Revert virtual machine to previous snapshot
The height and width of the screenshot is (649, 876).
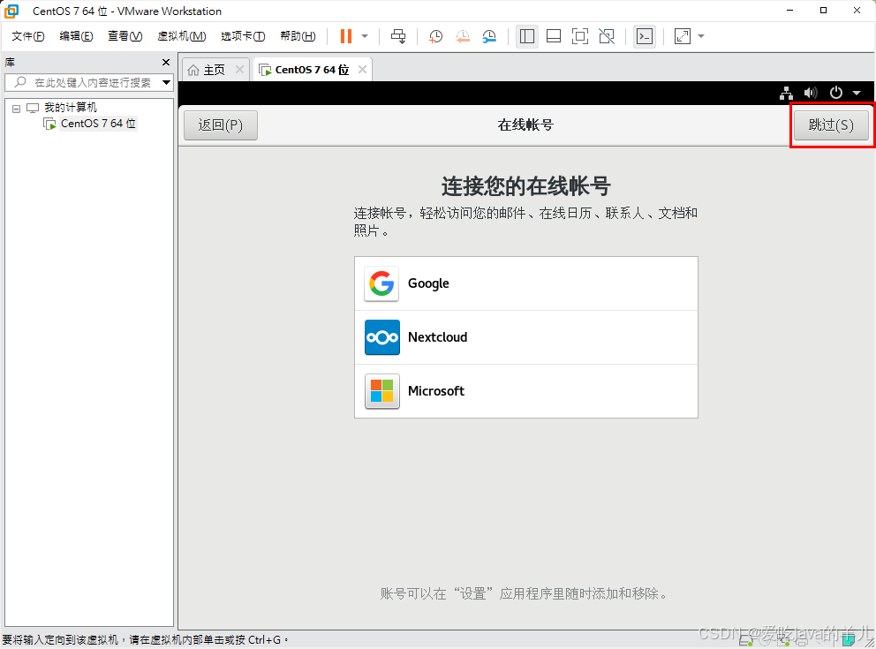[x=463, y=36]
